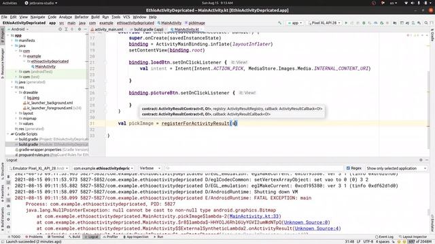This screenshot has width=435, height=244.
Task: Open the Navigate menu
Action: (37, 17)
